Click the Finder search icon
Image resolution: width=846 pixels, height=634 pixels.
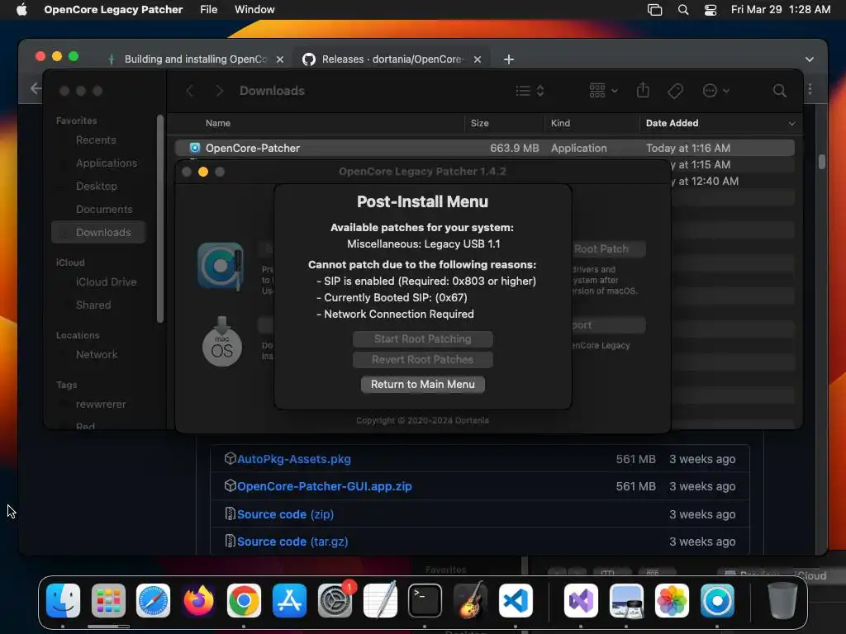(x=780, y=91)
